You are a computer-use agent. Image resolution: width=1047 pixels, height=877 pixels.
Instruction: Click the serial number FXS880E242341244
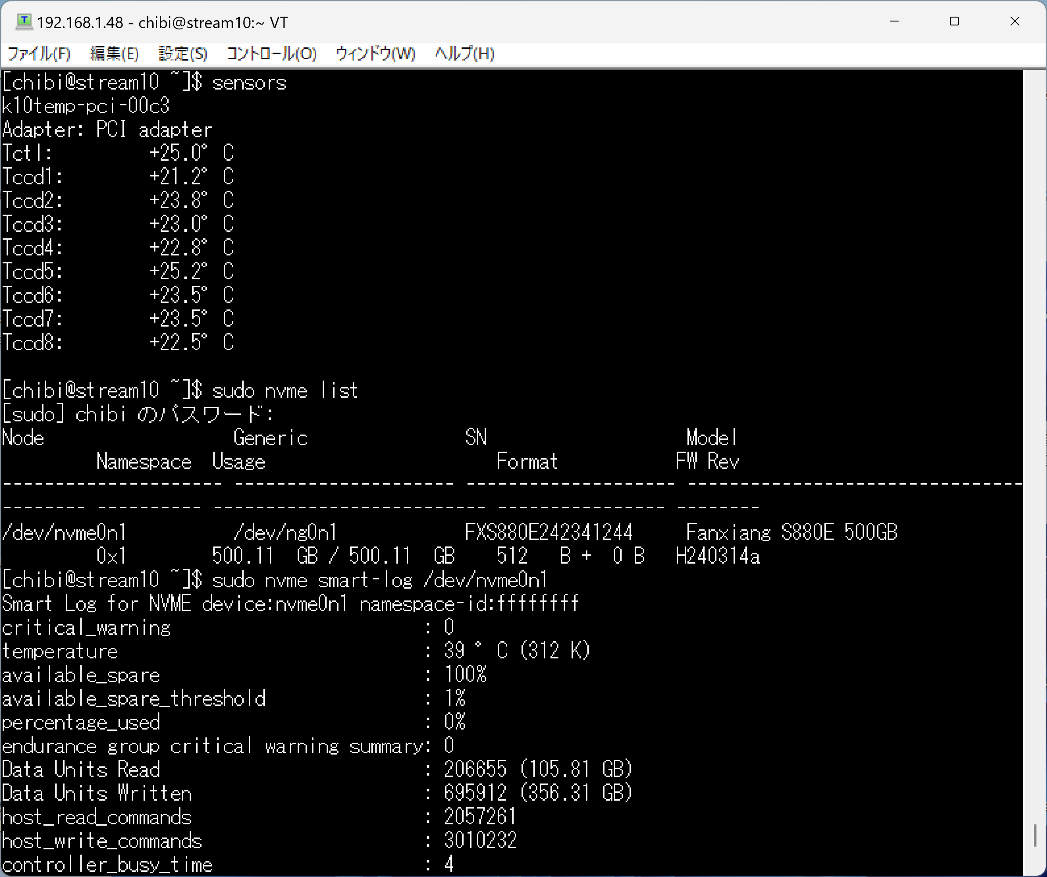pos(548,532)
